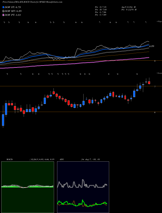The image size is (162, 213).
Task: Click the chart title mentioning MNKD MunafaSutra.com
Action: click(x=32, y=2)
